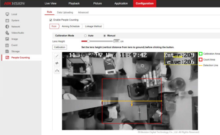Open Storage section icon in sidebar
The image size is (220, 135).
point(7,51)
